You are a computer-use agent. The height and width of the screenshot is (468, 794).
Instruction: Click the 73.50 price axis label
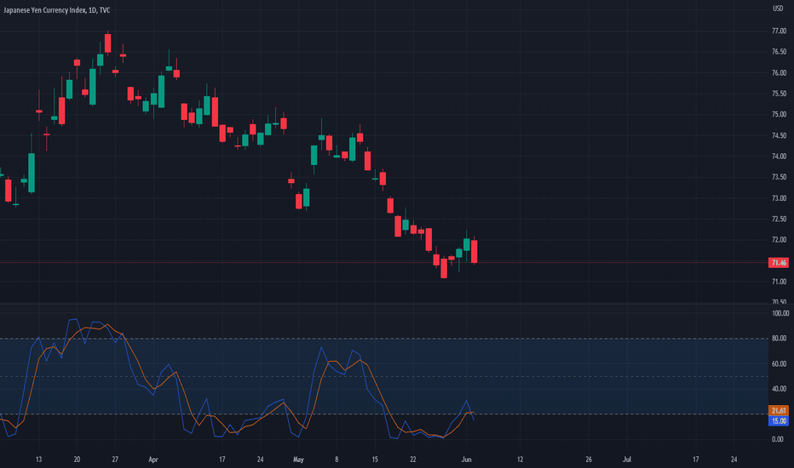tap(779, 177)
